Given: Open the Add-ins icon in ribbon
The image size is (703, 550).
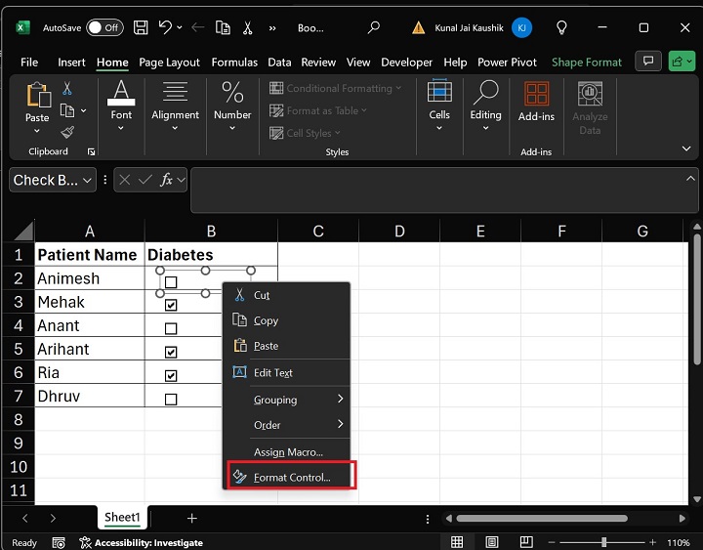Looking at the screenshot, I should [x=536, y=94].
